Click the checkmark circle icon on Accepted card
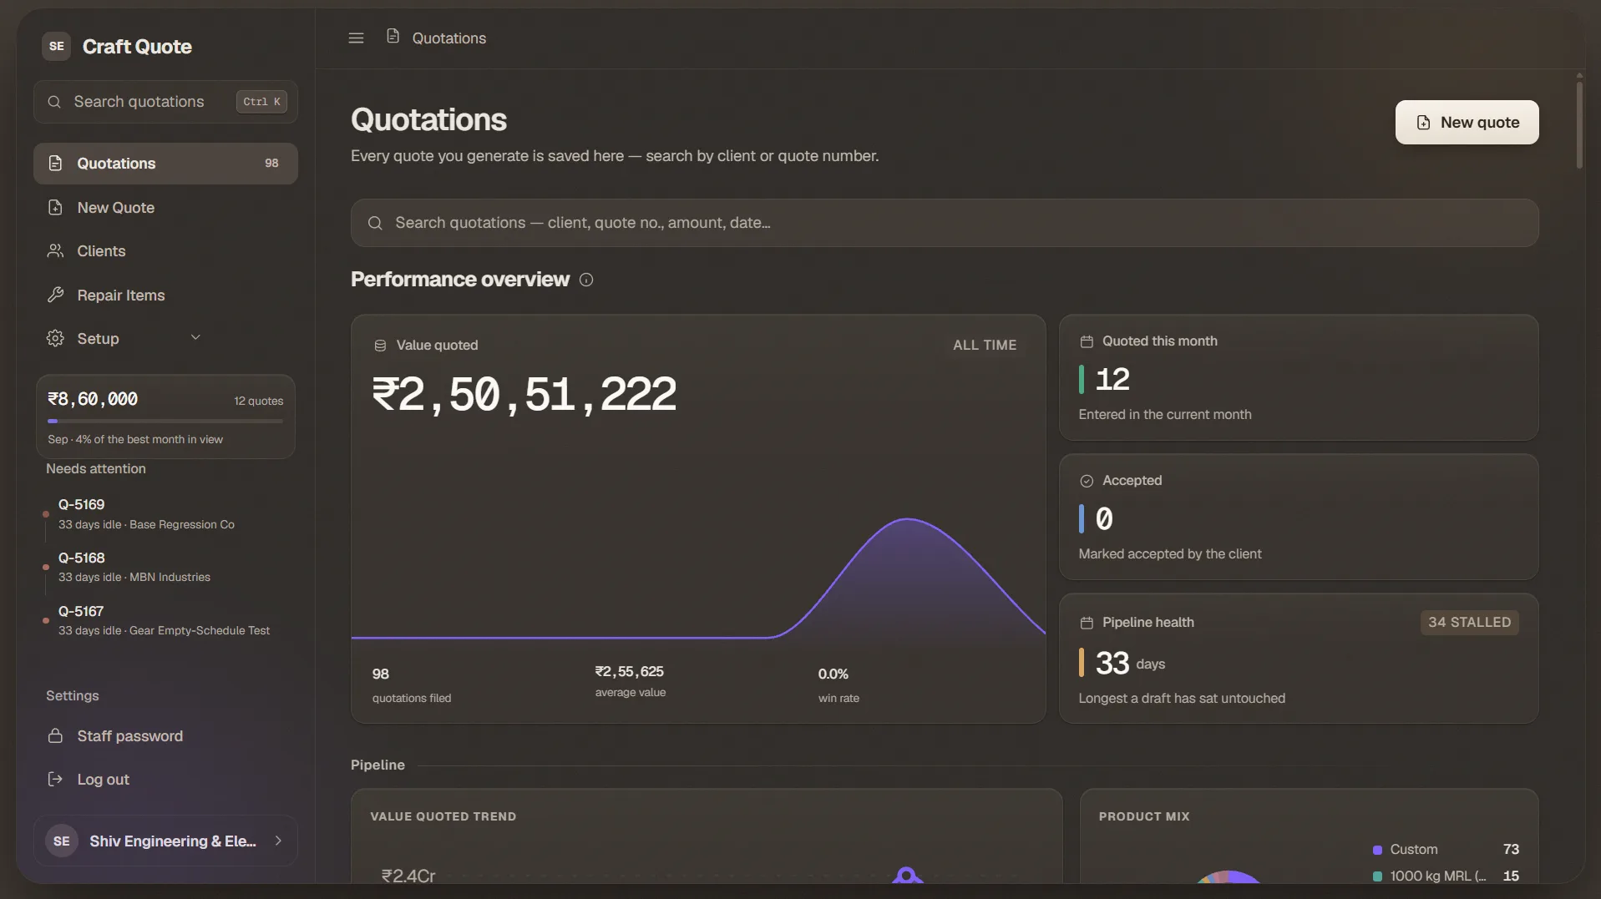 click(x=1087, y=481)
